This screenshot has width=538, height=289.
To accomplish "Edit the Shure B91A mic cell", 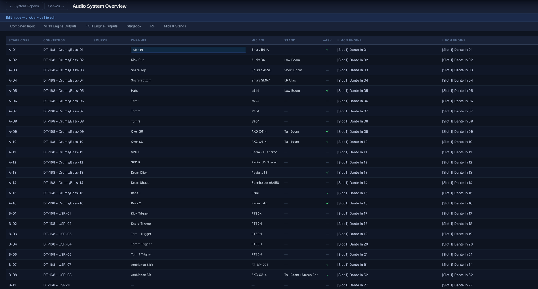I will point(260,50).
